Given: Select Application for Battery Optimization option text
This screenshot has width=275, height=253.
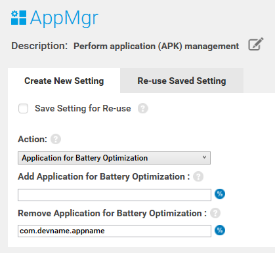Looking at the screenshot, I should pos(85,158).
